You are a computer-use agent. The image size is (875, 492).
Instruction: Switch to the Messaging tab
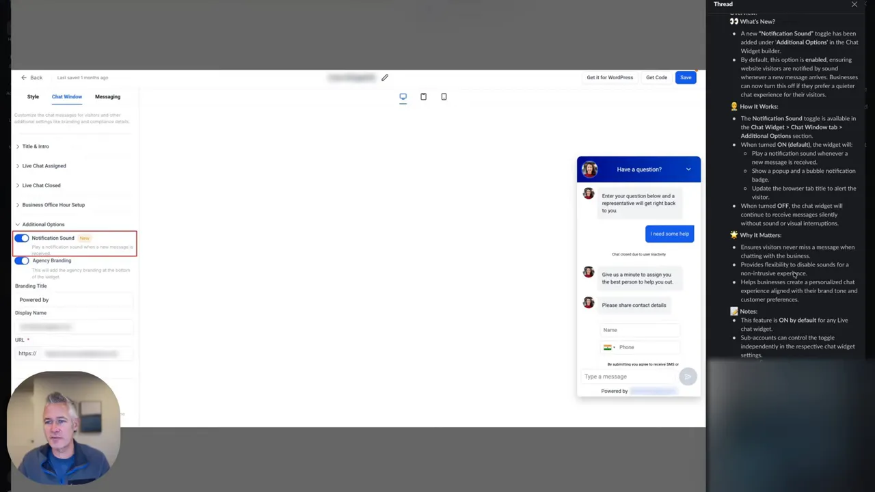pos(107,97)
